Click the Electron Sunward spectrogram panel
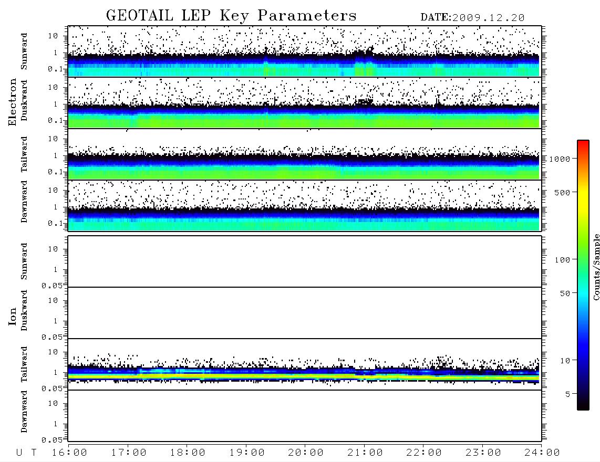This screenshot has height=462, width=600. (305, 51)
